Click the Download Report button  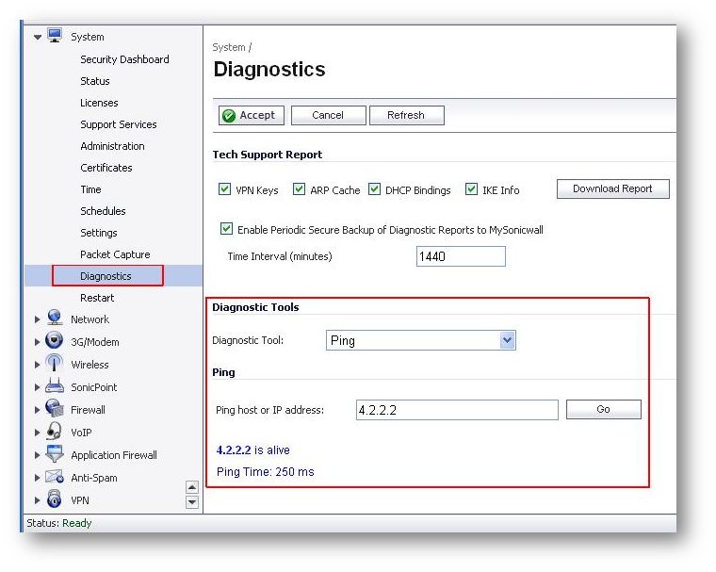612,188
